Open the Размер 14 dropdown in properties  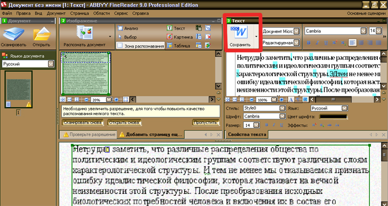coord(256,125)
